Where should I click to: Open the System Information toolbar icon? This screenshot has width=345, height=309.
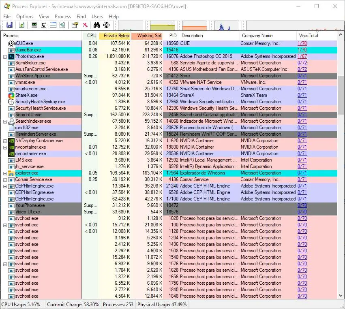34,25
